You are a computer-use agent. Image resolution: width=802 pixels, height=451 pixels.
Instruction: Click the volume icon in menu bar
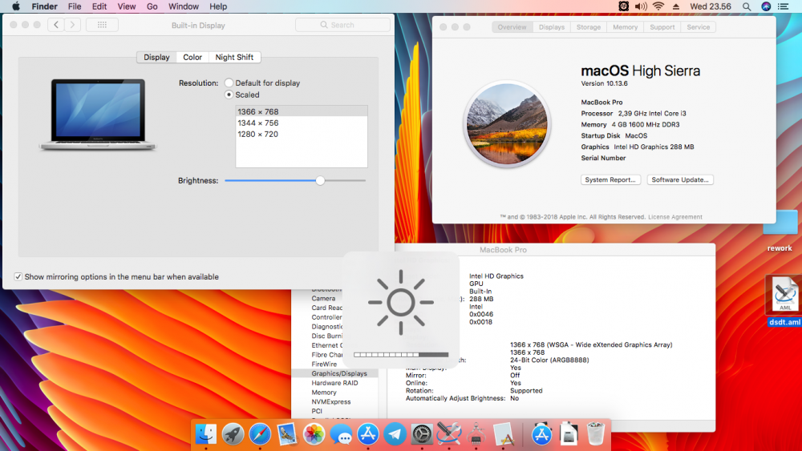coord(641,6)
